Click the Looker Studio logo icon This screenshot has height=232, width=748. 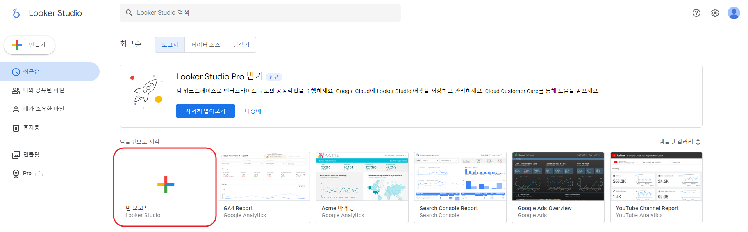16,13
